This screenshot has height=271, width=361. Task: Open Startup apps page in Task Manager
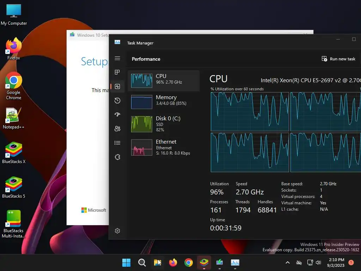coord(117,115)
